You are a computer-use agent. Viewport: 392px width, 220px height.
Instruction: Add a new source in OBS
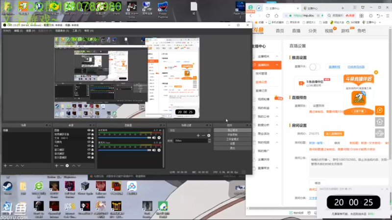click(x=56, y=166)
